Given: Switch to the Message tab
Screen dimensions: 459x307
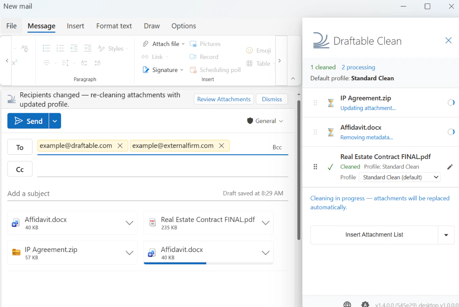Looking at the screenshot, I should coord(42,26).
